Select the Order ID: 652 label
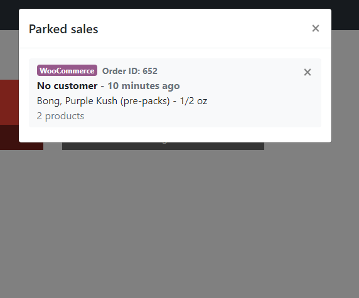 pos(130,71)
